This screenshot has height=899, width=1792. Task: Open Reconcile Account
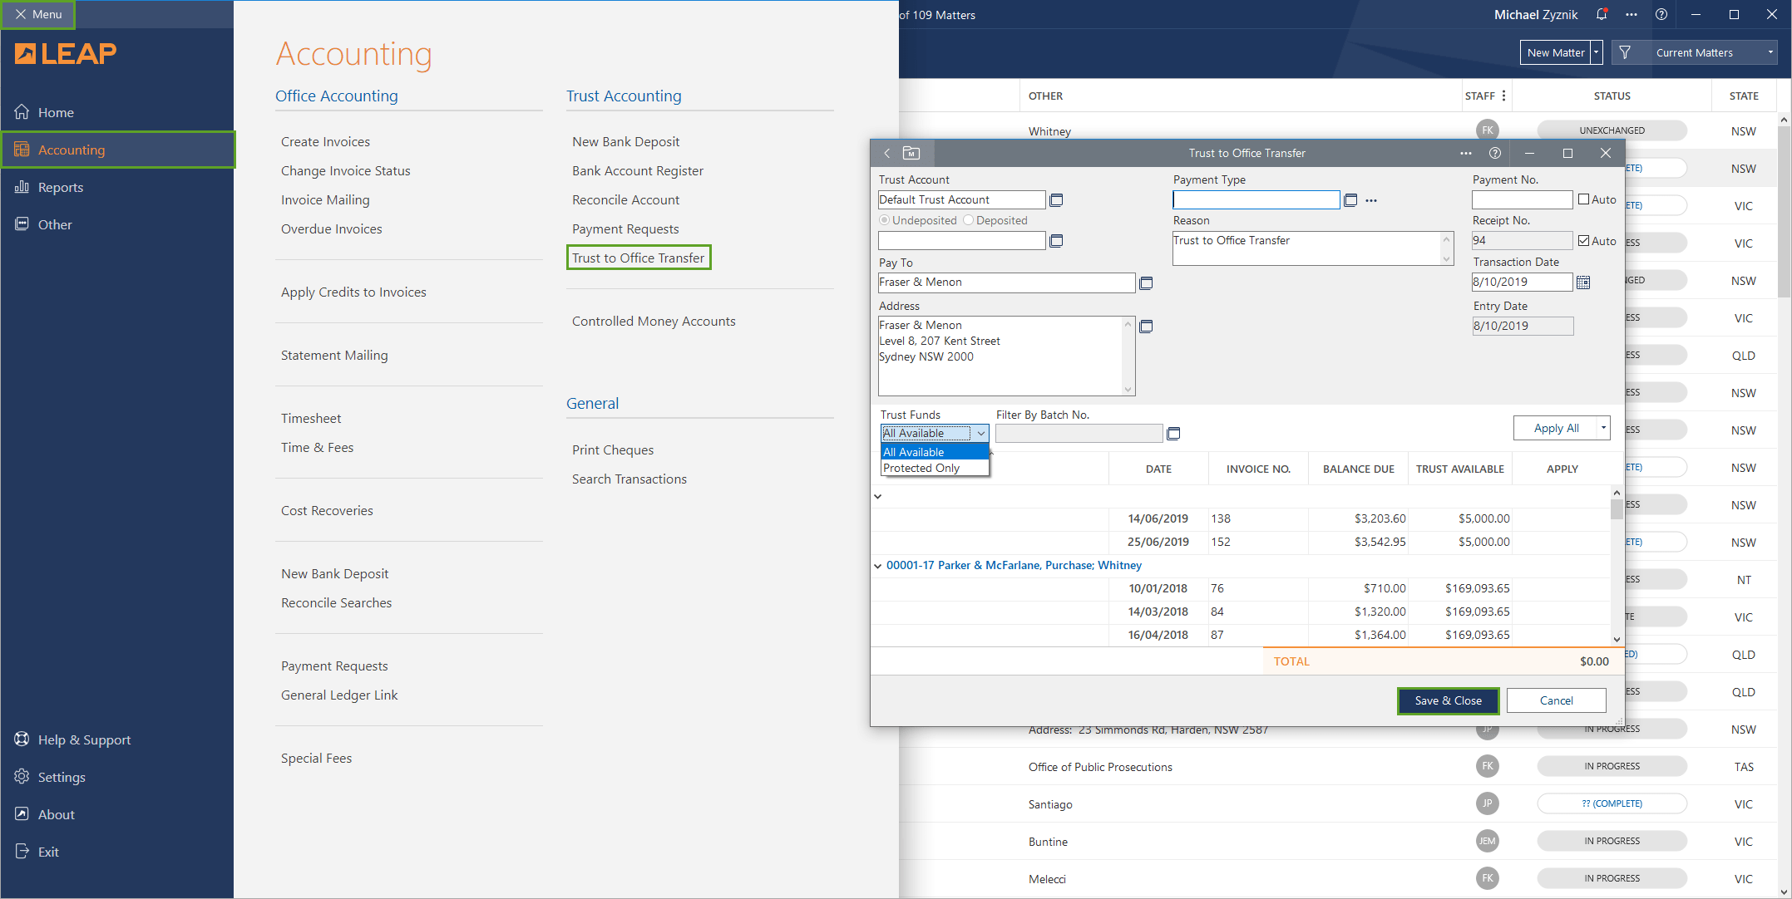[x=625, y=200]
